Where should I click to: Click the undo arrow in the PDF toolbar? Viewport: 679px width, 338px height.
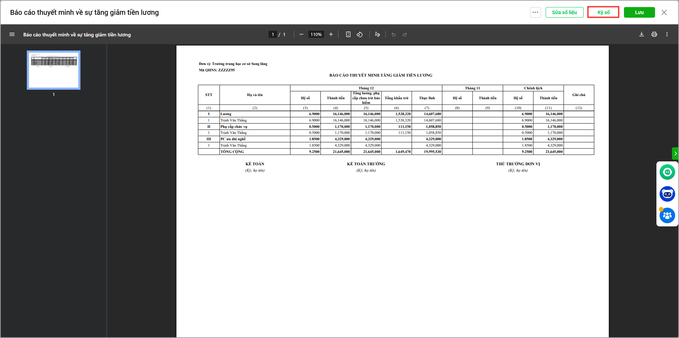(x=393, y=35)
